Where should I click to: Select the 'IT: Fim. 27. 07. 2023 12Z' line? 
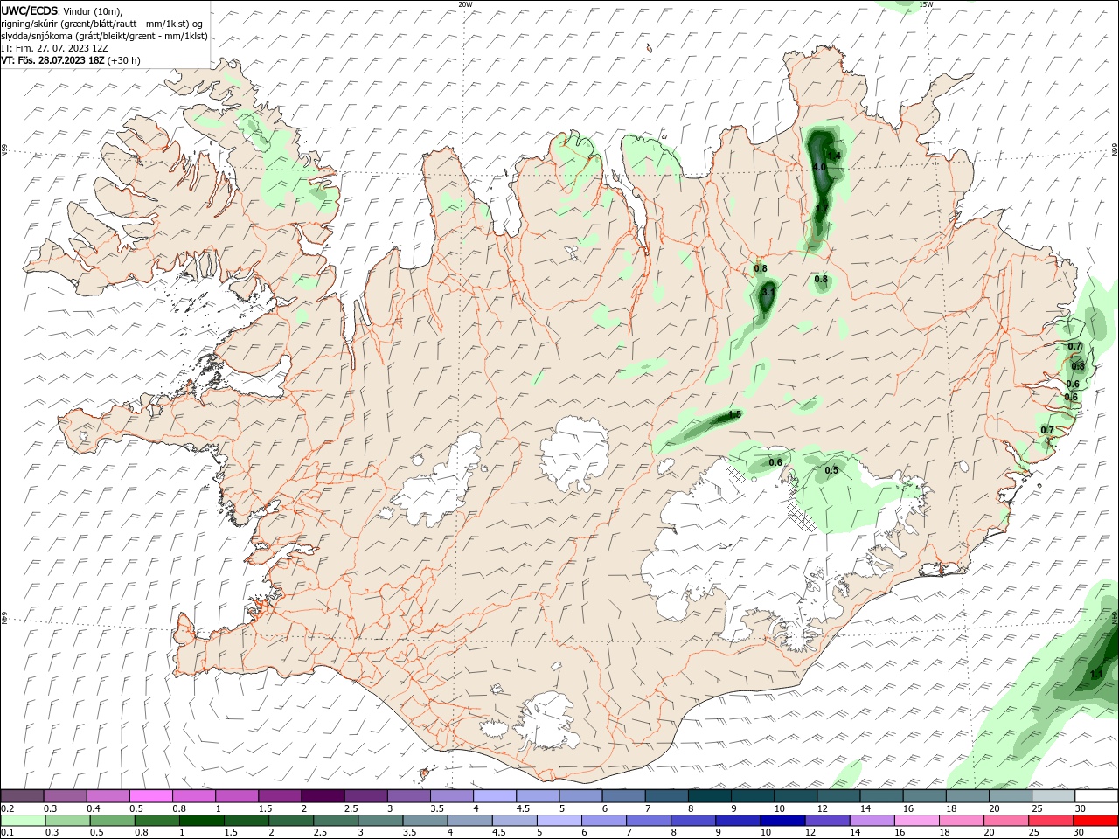[x=54, y=48]
